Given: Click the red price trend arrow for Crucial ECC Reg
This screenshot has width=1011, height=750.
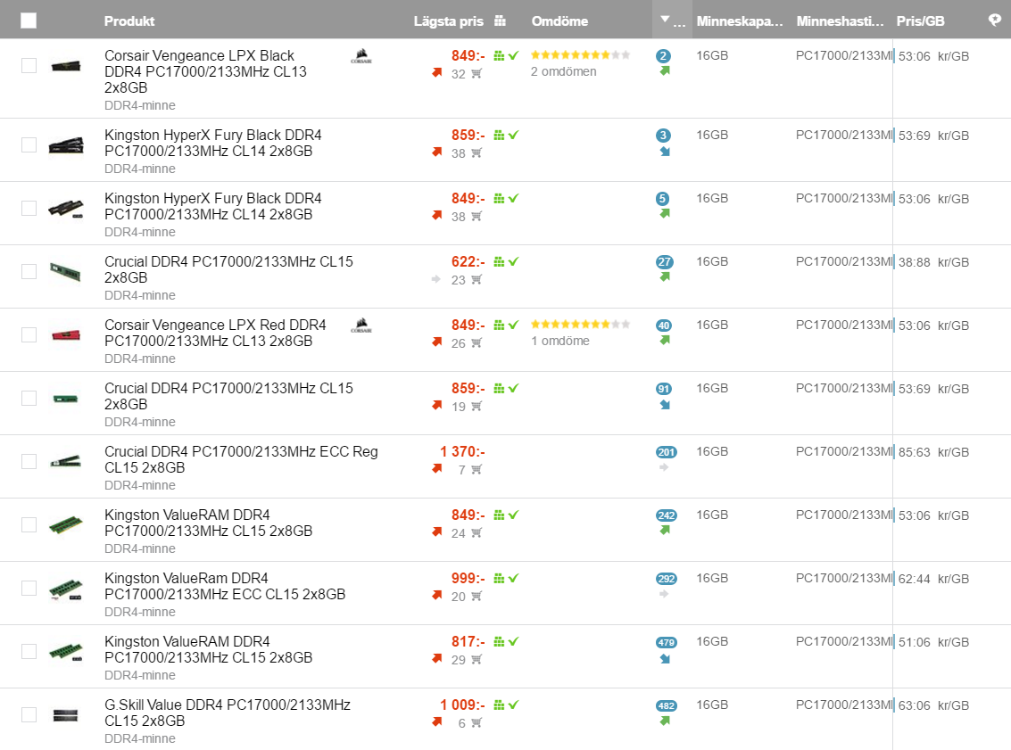Looking at the screenshot, I should click(436, 469).
